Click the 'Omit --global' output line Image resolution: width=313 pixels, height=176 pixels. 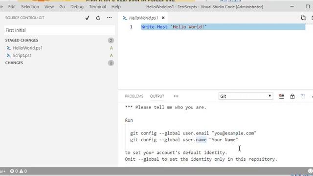pyautogui.click(x=201, y=159)
